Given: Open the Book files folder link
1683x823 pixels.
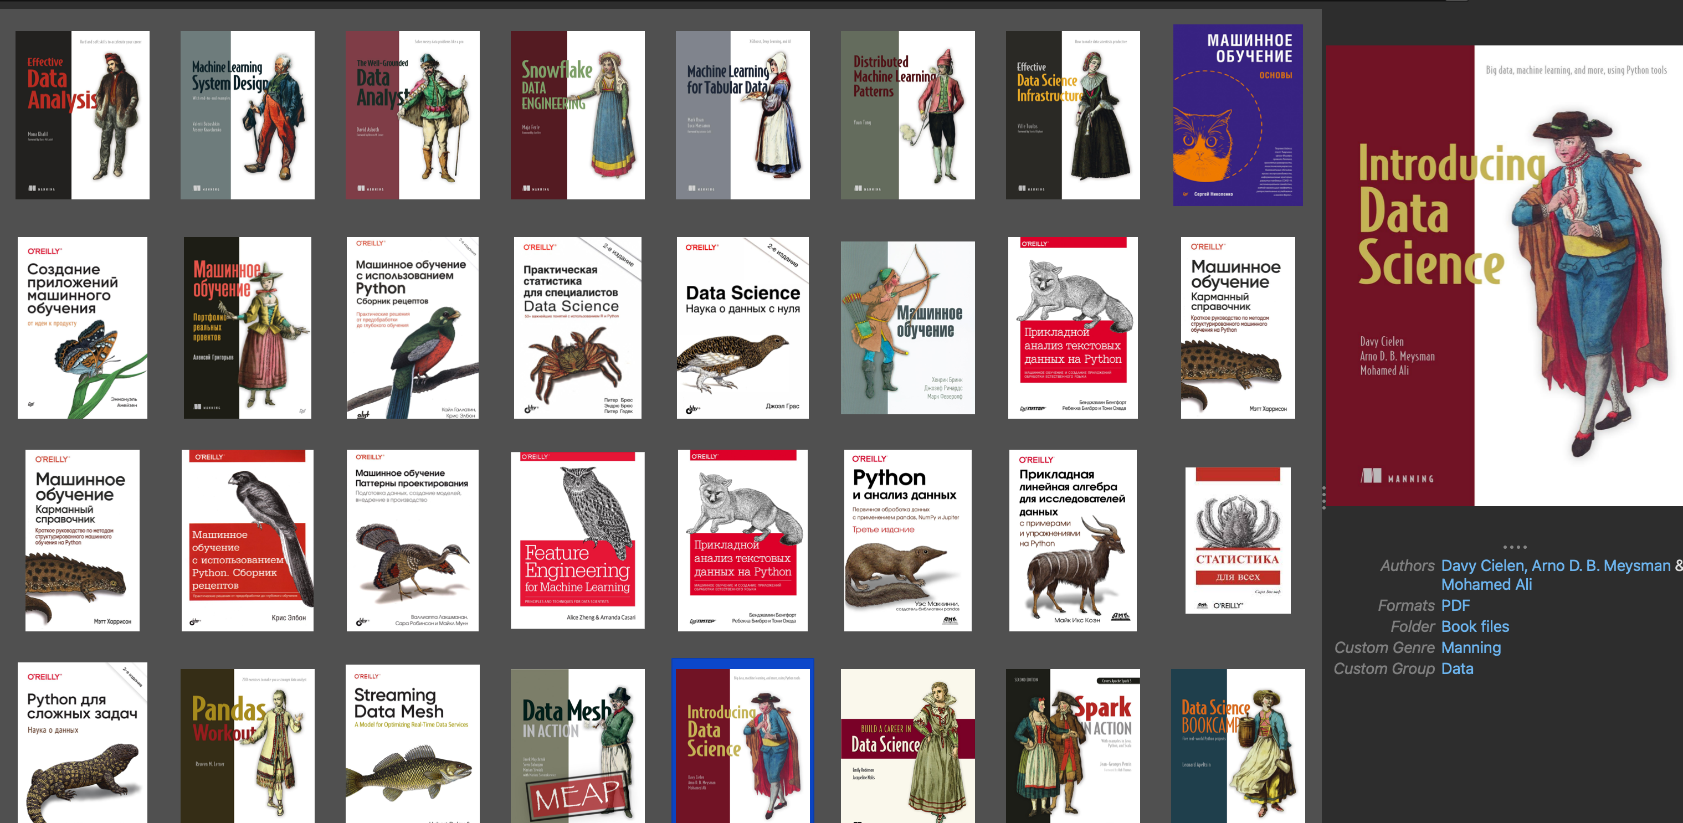Looking at the screenshot, I should [x=1475, y=626].
